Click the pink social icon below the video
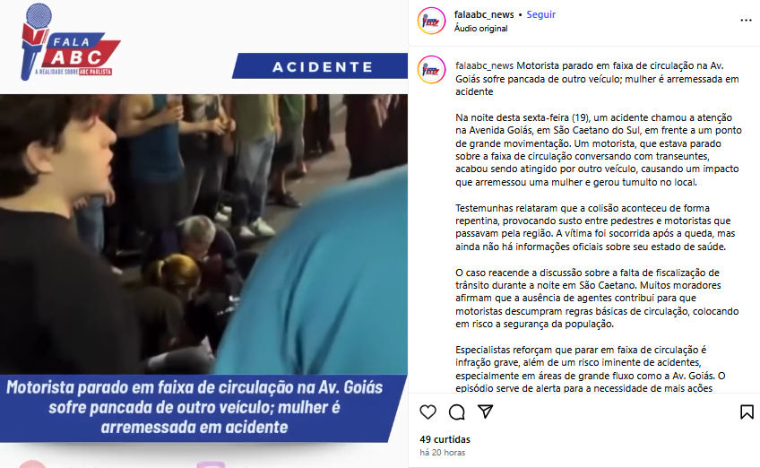The image size is (760, 468). pos(32,464)
